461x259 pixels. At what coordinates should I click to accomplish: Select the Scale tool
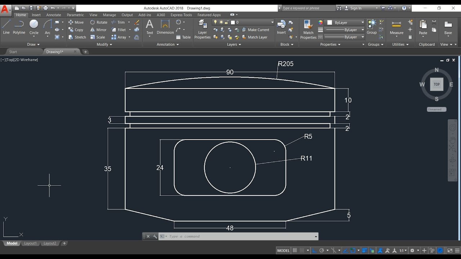(98, 37)
